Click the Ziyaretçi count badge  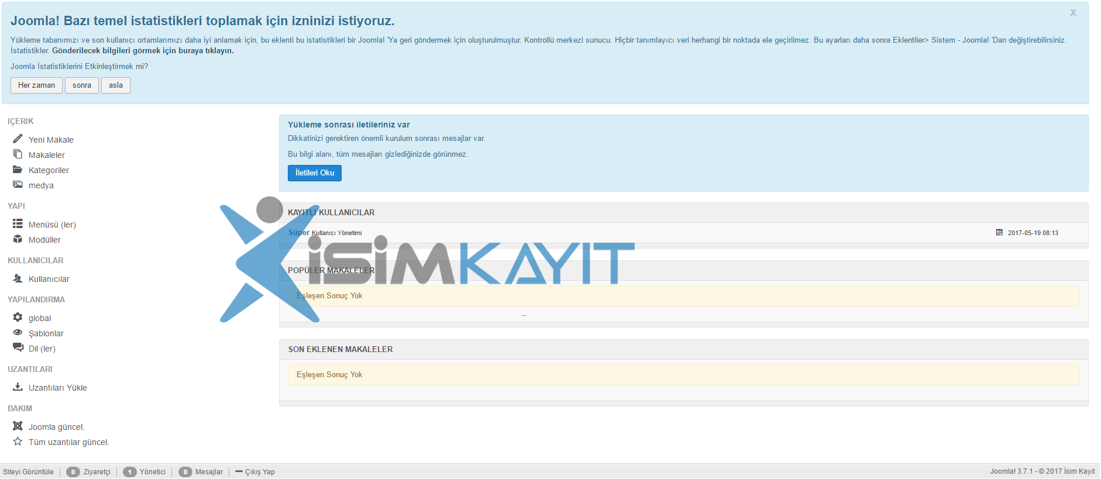tap(73, 472)
